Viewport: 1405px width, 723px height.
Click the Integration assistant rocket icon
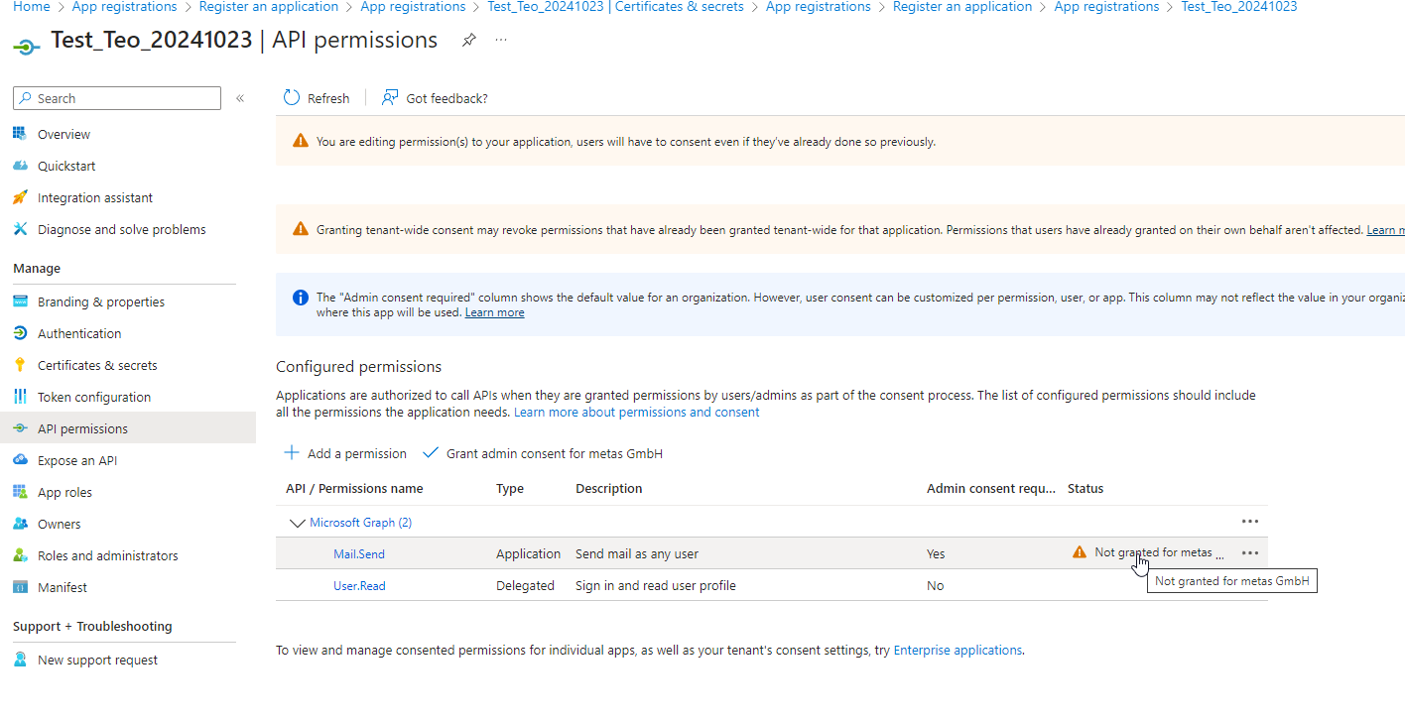[x=20, y=197]
